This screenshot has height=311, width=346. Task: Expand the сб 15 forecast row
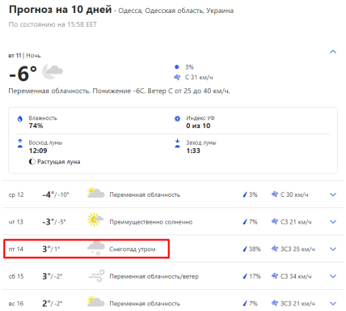coord(333,276)
